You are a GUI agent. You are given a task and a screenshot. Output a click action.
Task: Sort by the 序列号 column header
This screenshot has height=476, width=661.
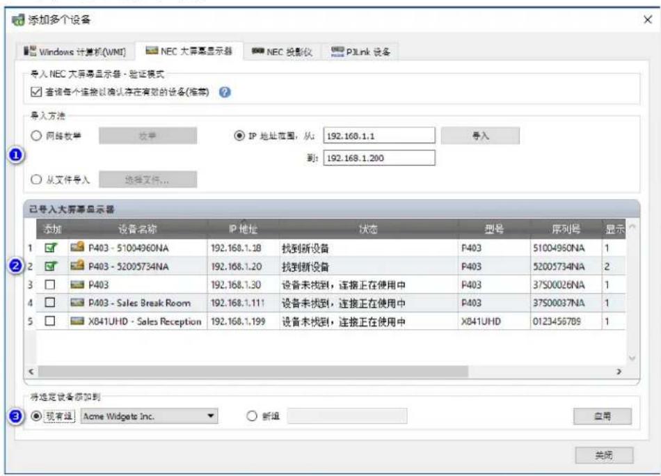coord(566,229)
